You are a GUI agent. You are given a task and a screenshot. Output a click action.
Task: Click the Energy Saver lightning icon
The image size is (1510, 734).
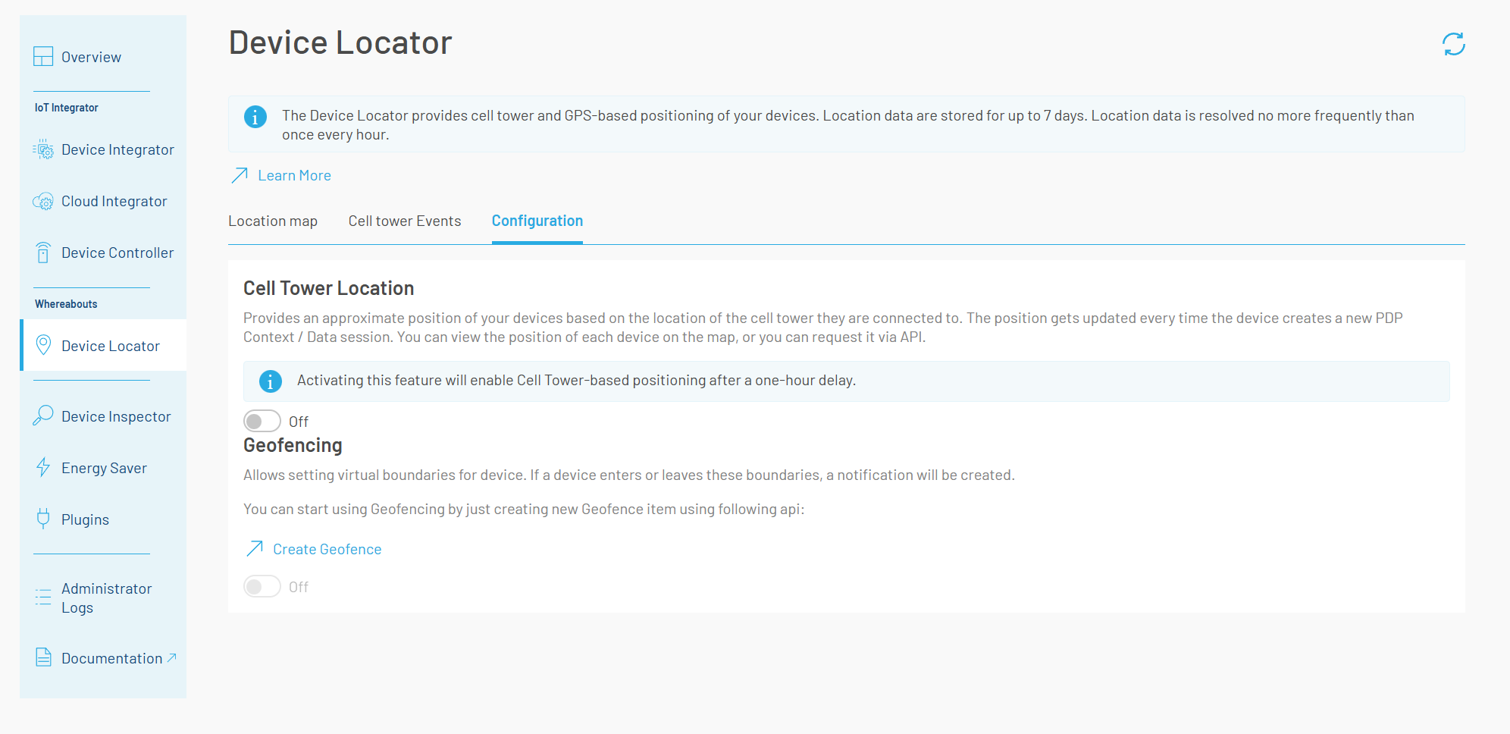pos(43,467)
